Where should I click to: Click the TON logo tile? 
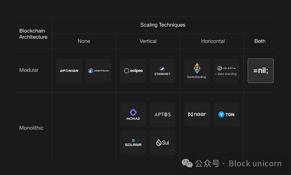tap(226, 114)
